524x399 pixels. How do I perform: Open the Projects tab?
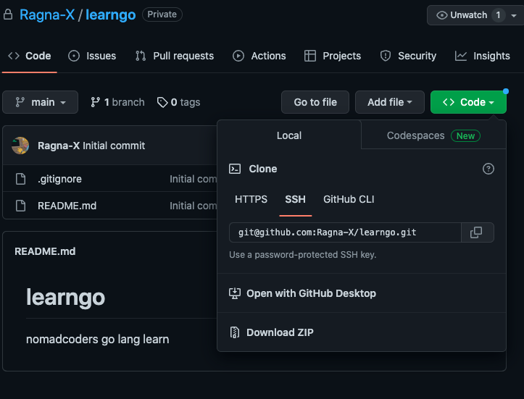coord(333,56)
